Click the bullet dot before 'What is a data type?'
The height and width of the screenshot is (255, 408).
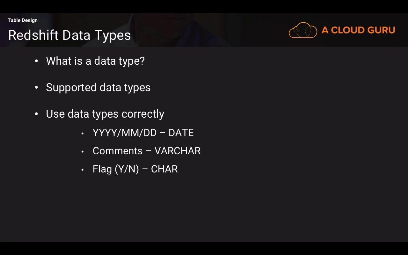click(x=36, y=61)
